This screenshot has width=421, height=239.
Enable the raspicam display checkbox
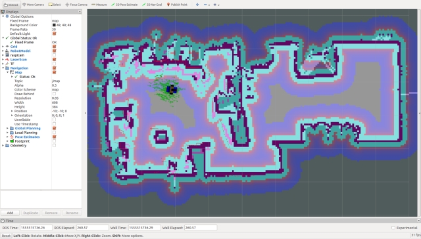(54, 55)
